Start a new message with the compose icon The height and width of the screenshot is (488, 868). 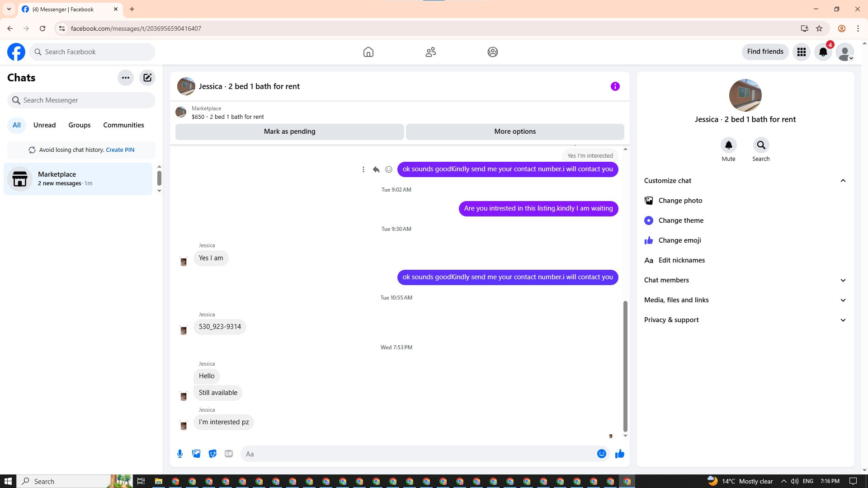(x=147, y=78)
